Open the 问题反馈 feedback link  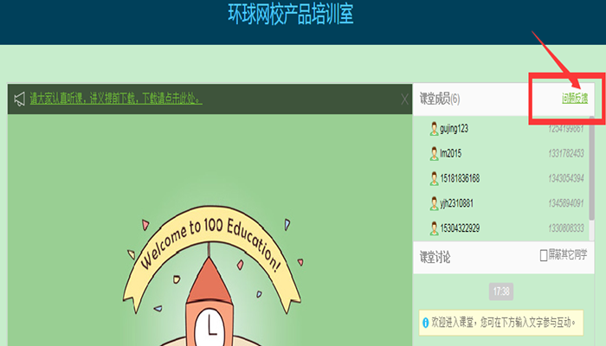573,99
